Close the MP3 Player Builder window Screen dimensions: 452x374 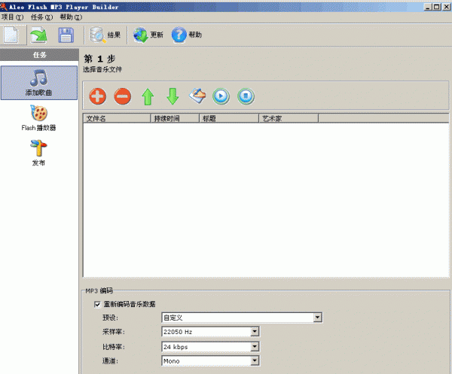click(x=447, y=7)
